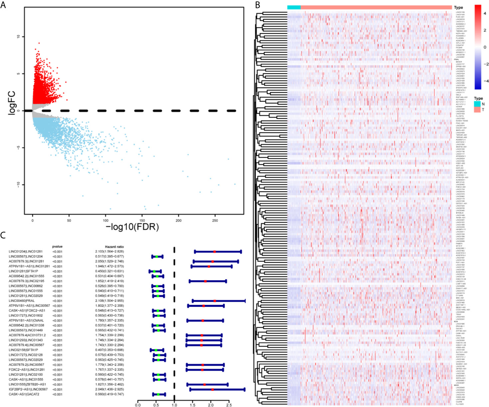
Task: Click the 10 tick on logFC axis
Action: click(x=19, y=36)
